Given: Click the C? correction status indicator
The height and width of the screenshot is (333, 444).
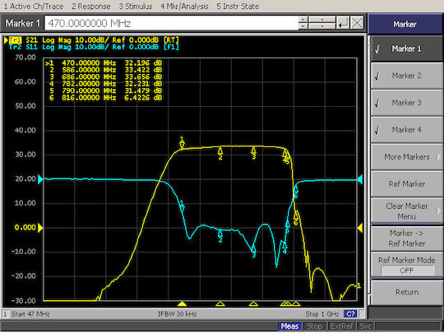Looking at the screenshot, I should click(x=350, y=314).
